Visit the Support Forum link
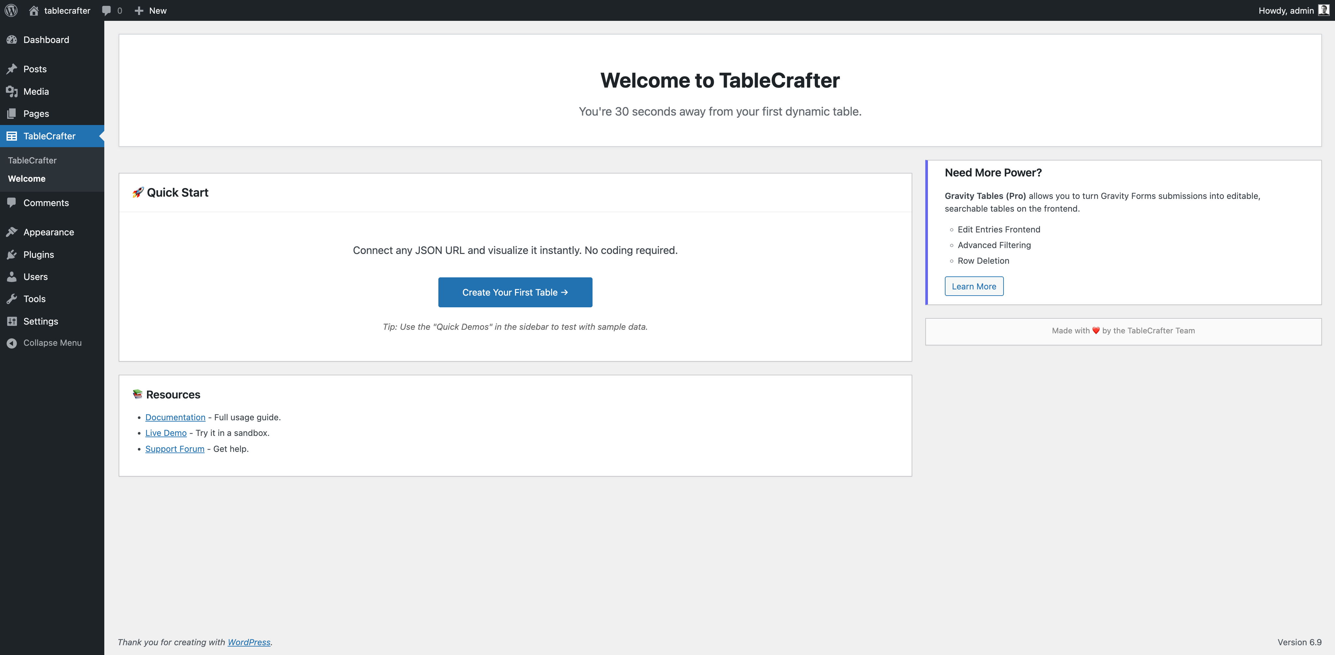Viewport: 1335px width, 655px height. [x=175, y=449]
